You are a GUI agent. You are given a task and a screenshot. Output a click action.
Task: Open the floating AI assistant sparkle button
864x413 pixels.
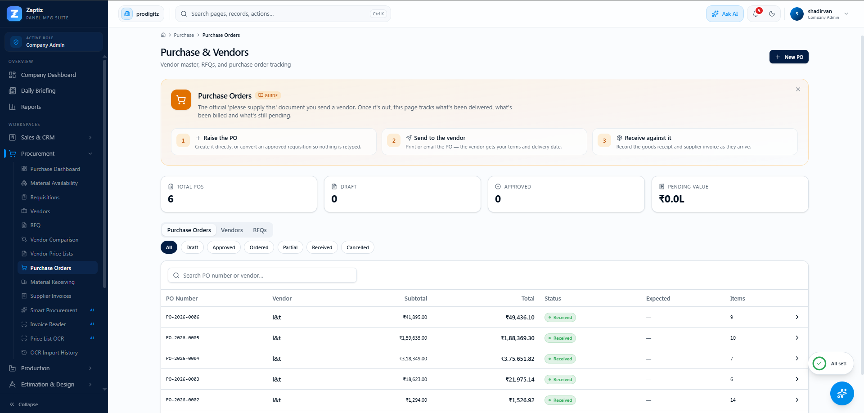point(841,394)
